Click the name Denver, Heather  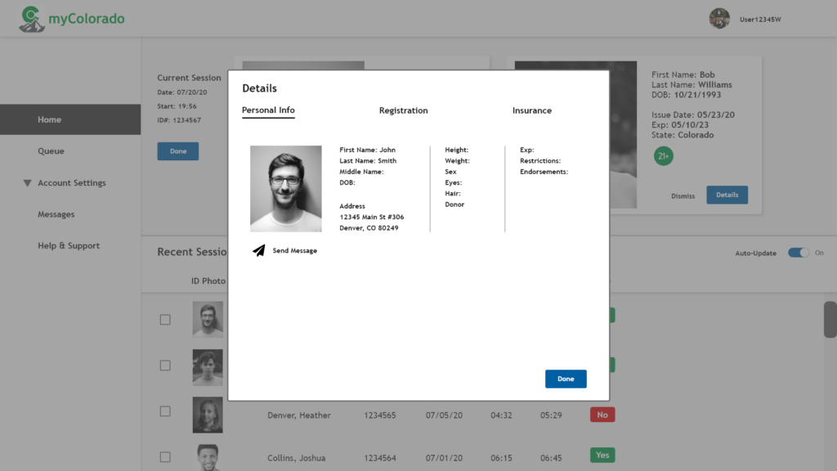[299, 415]
